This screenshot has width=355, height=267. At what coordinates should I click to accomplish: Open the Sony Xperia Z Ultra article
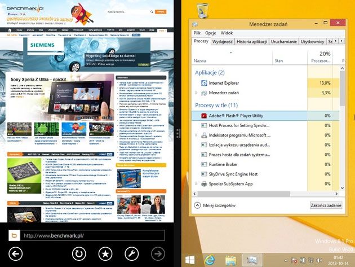[38, 80]
